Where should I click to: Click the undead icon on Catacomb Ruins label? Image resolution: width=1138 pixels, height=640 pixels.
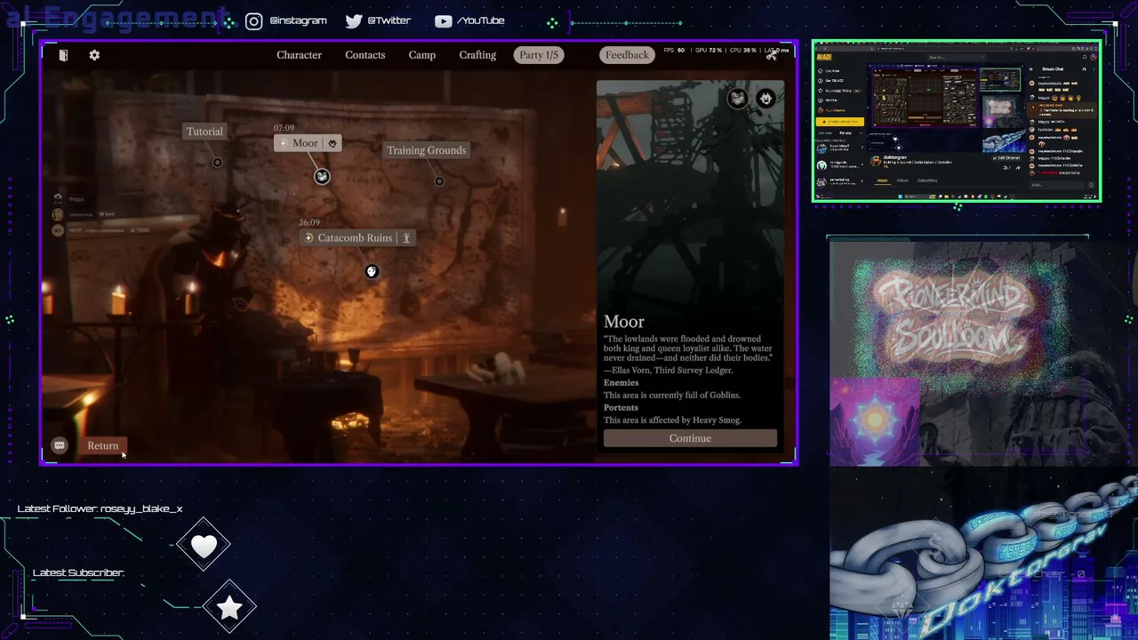[406, 238]
